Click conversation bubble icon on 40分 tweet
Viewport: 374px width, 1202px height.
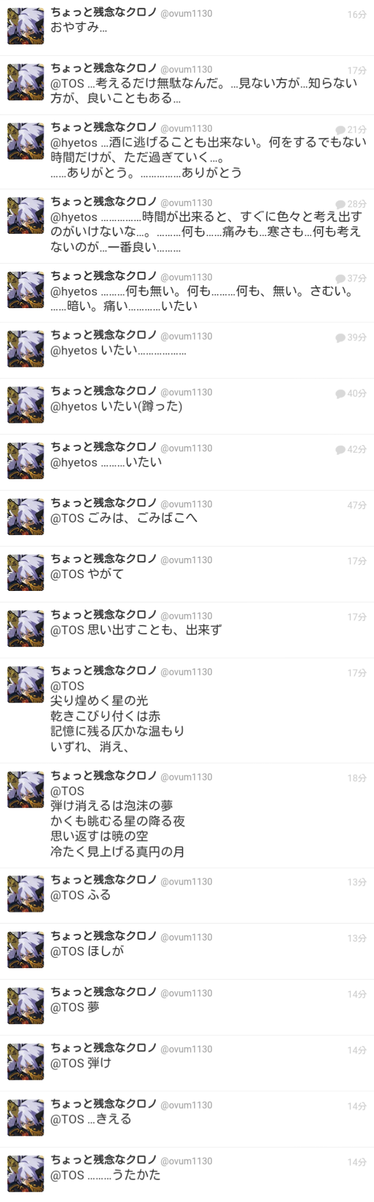pos(340,393)
